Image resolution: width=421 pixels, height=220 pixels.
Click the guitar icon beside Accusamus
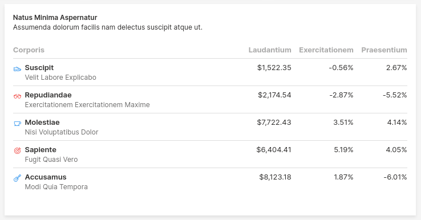click(17, 178)
